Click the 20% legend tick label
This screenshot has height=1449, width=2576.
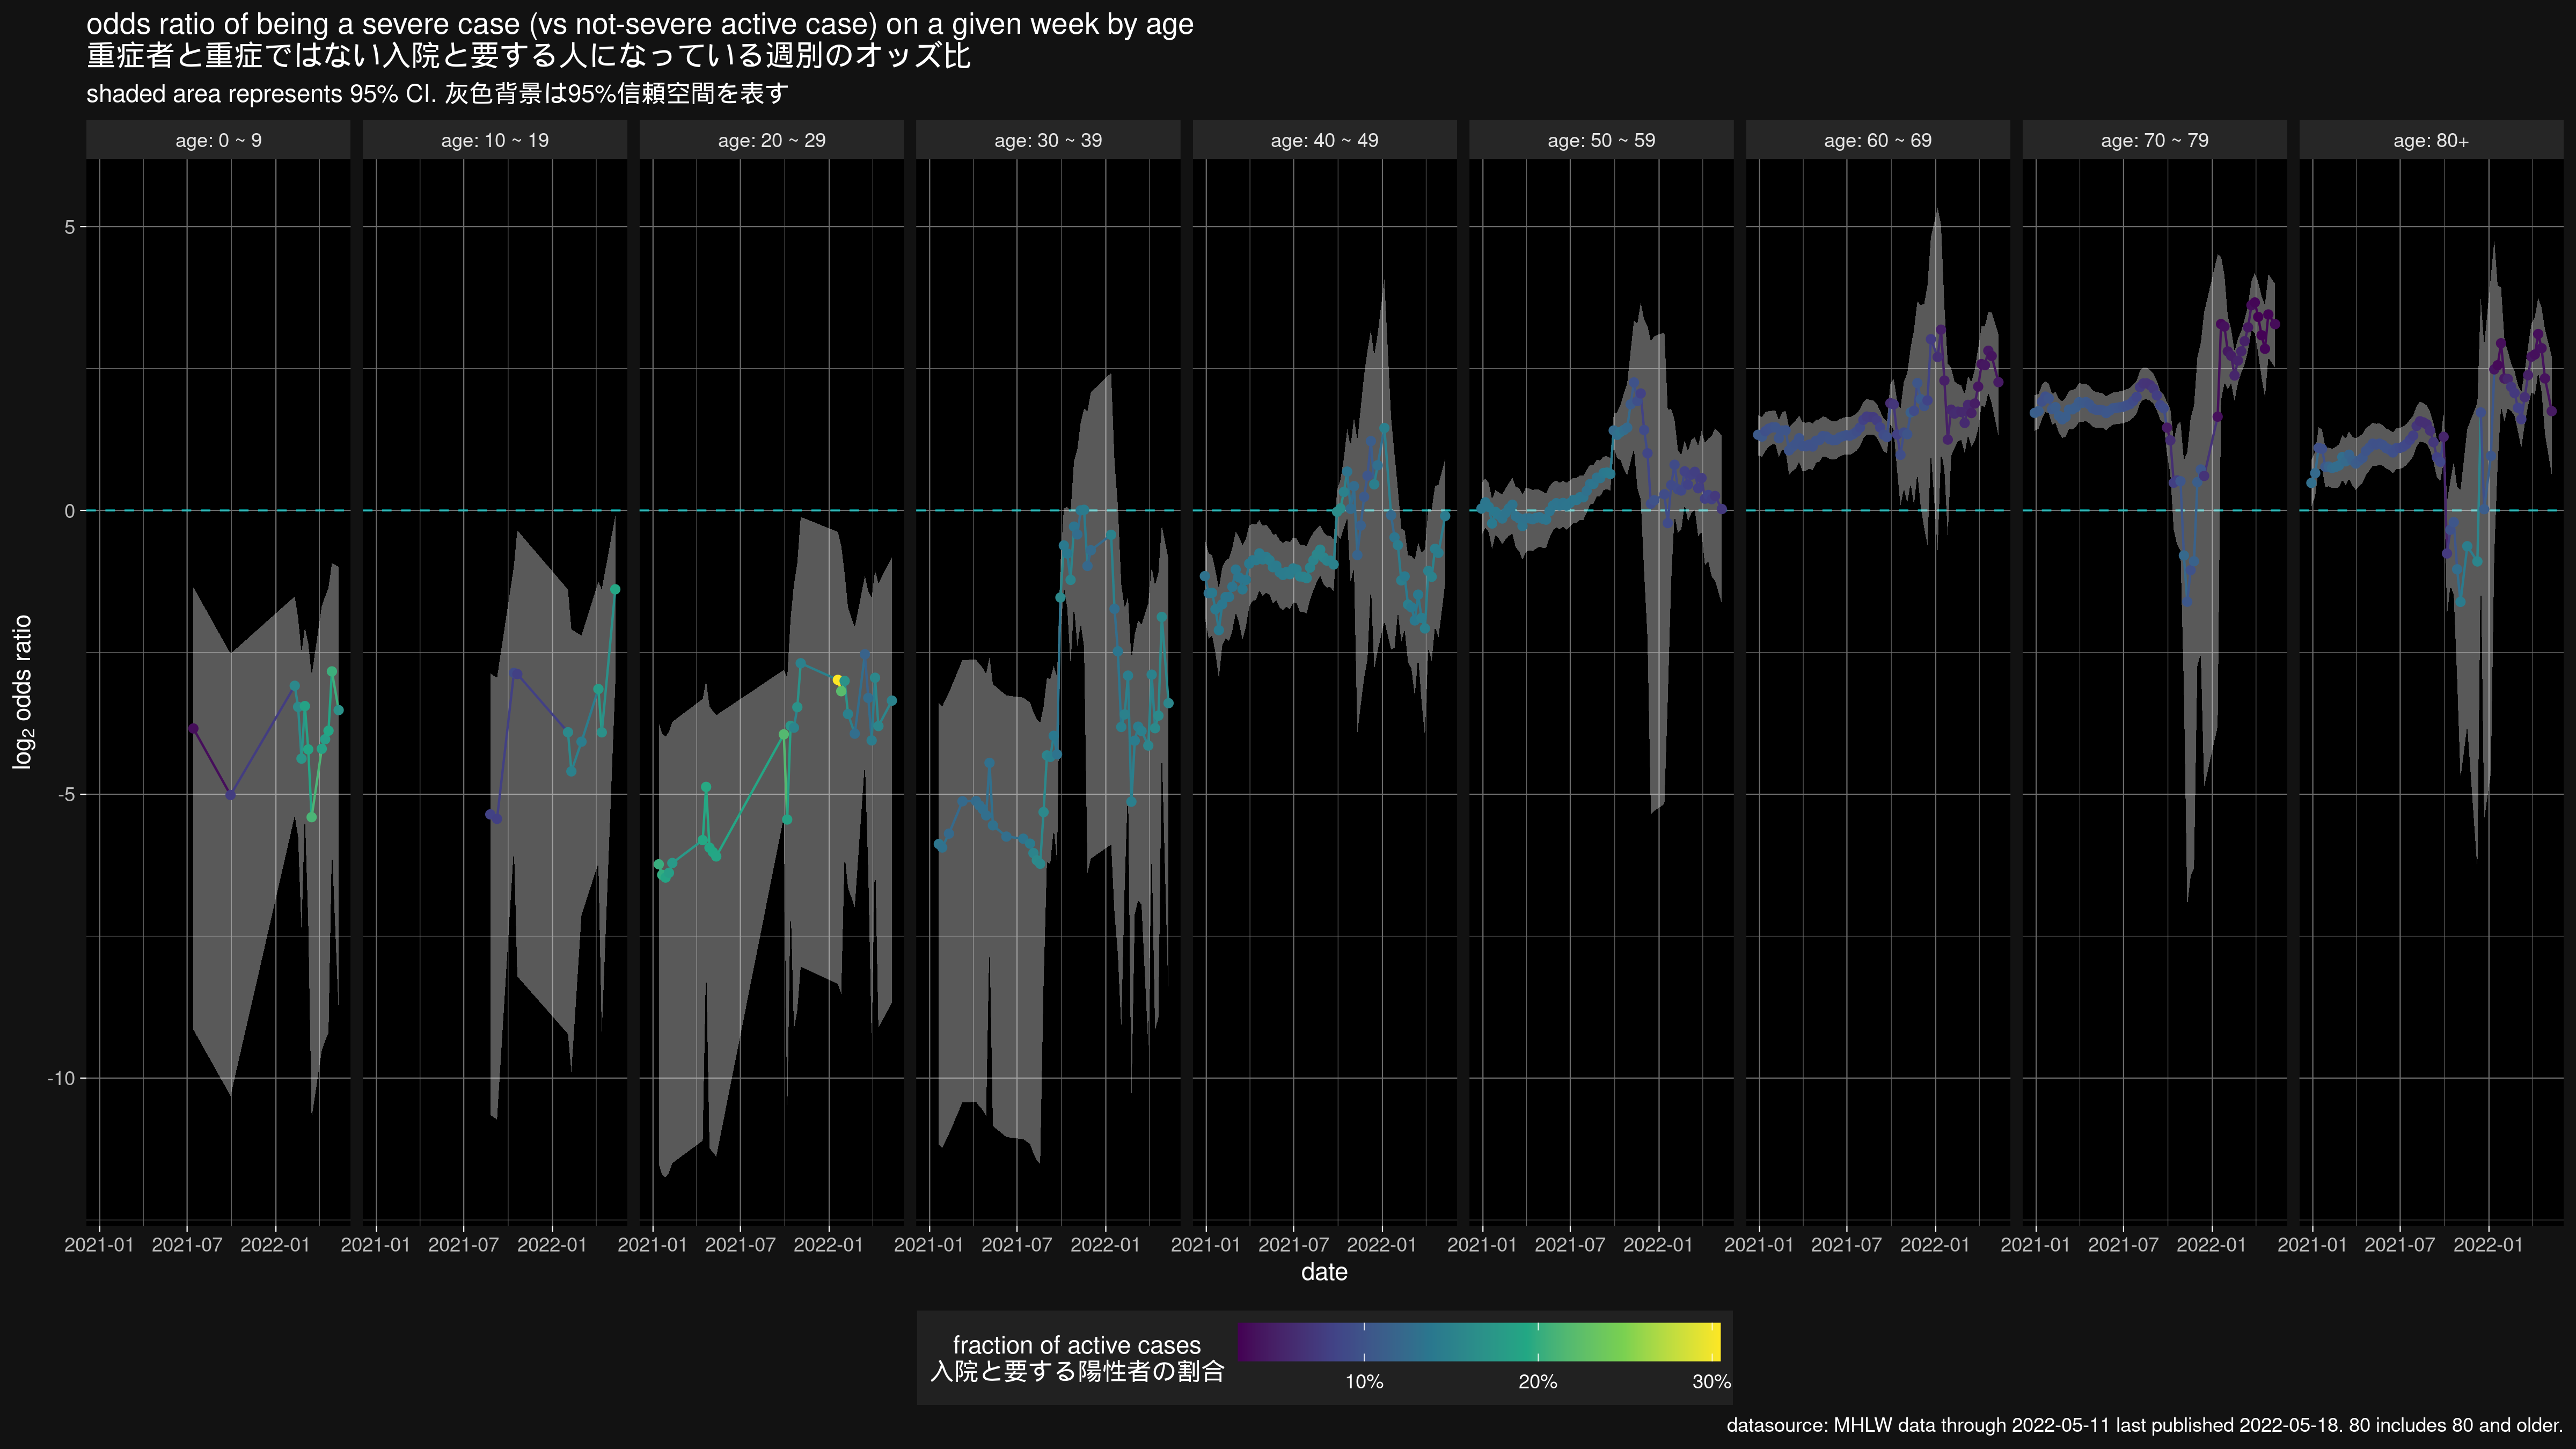pos(1537,1382)
